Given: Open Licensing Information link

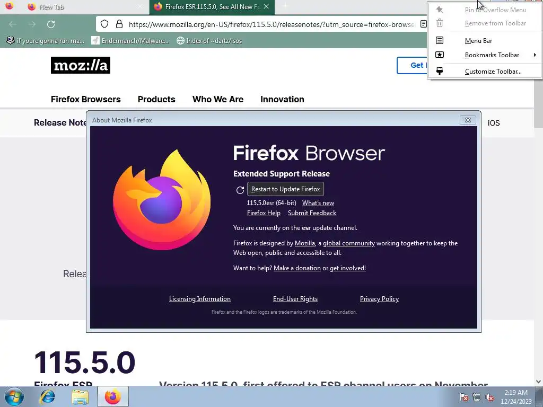Looking at the screenshot, I should point(200,299).
